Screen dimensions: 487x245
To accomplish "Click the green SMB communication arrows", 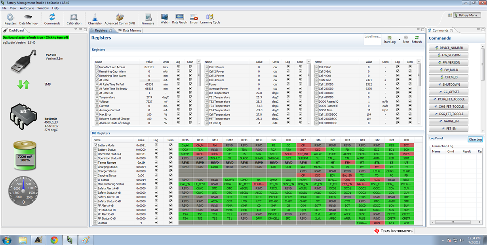I will 24,84.
